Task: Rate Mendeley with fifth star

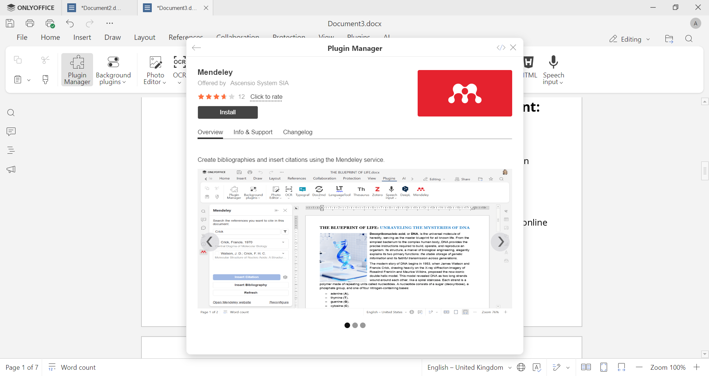Action: (232, 97)
